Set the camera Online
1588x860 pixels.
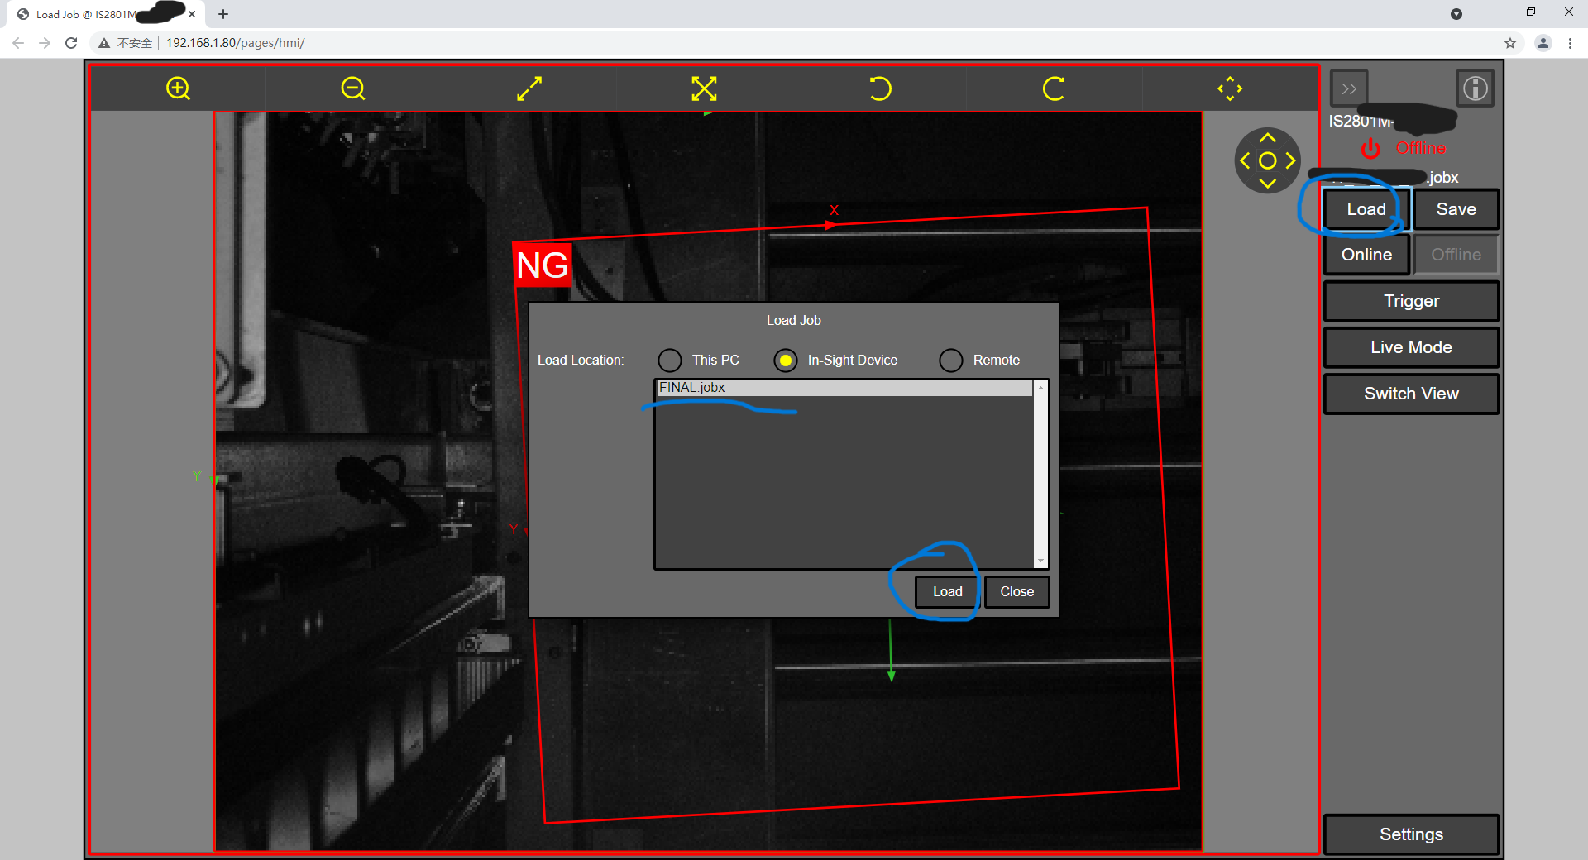[1366, 255]
